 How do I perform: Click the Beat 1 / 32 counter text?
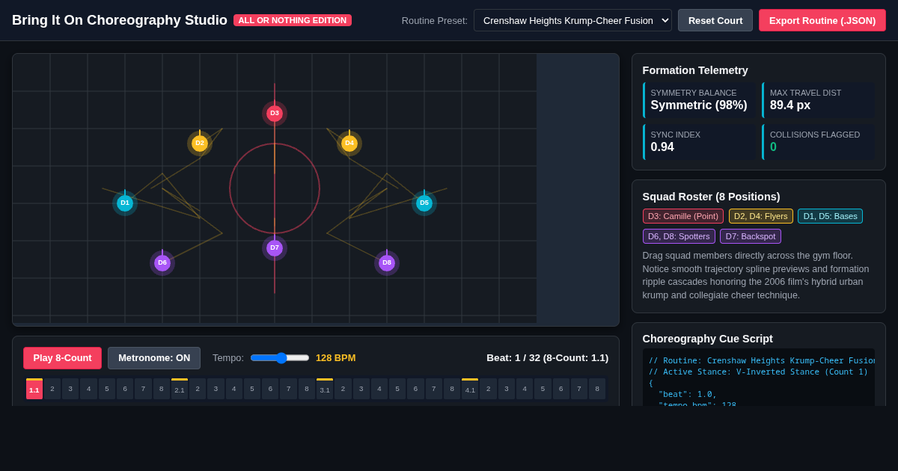pyautogui.click(x=548, y=358)
